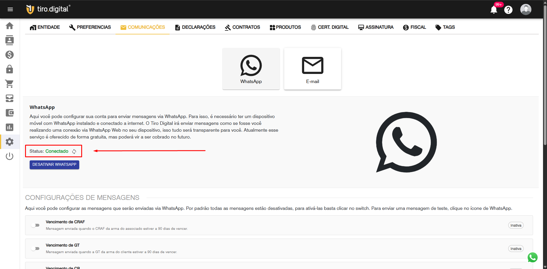Image resolution: width=547 pixels, height=269 pixels.
Task: Select the E-mail communication card
Action: 312,69
